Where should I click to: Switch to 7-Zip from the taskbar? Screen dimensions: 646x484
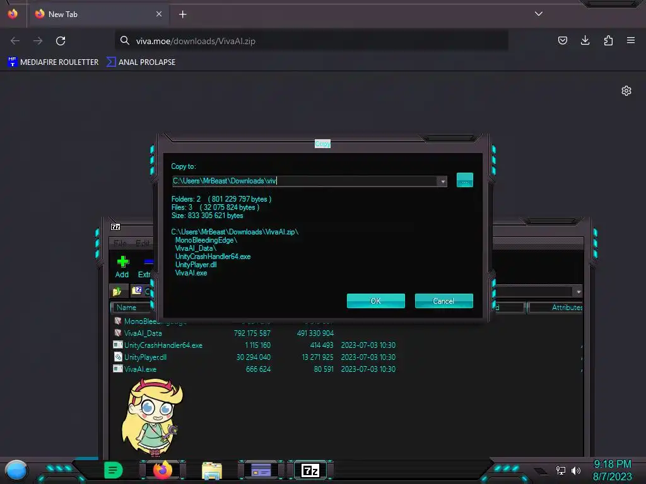pyautogui.click(x=310, y=470)
